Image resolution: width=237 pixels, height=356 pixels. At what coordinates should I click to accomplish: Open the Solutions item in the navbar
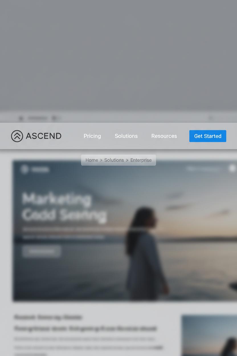126,136
